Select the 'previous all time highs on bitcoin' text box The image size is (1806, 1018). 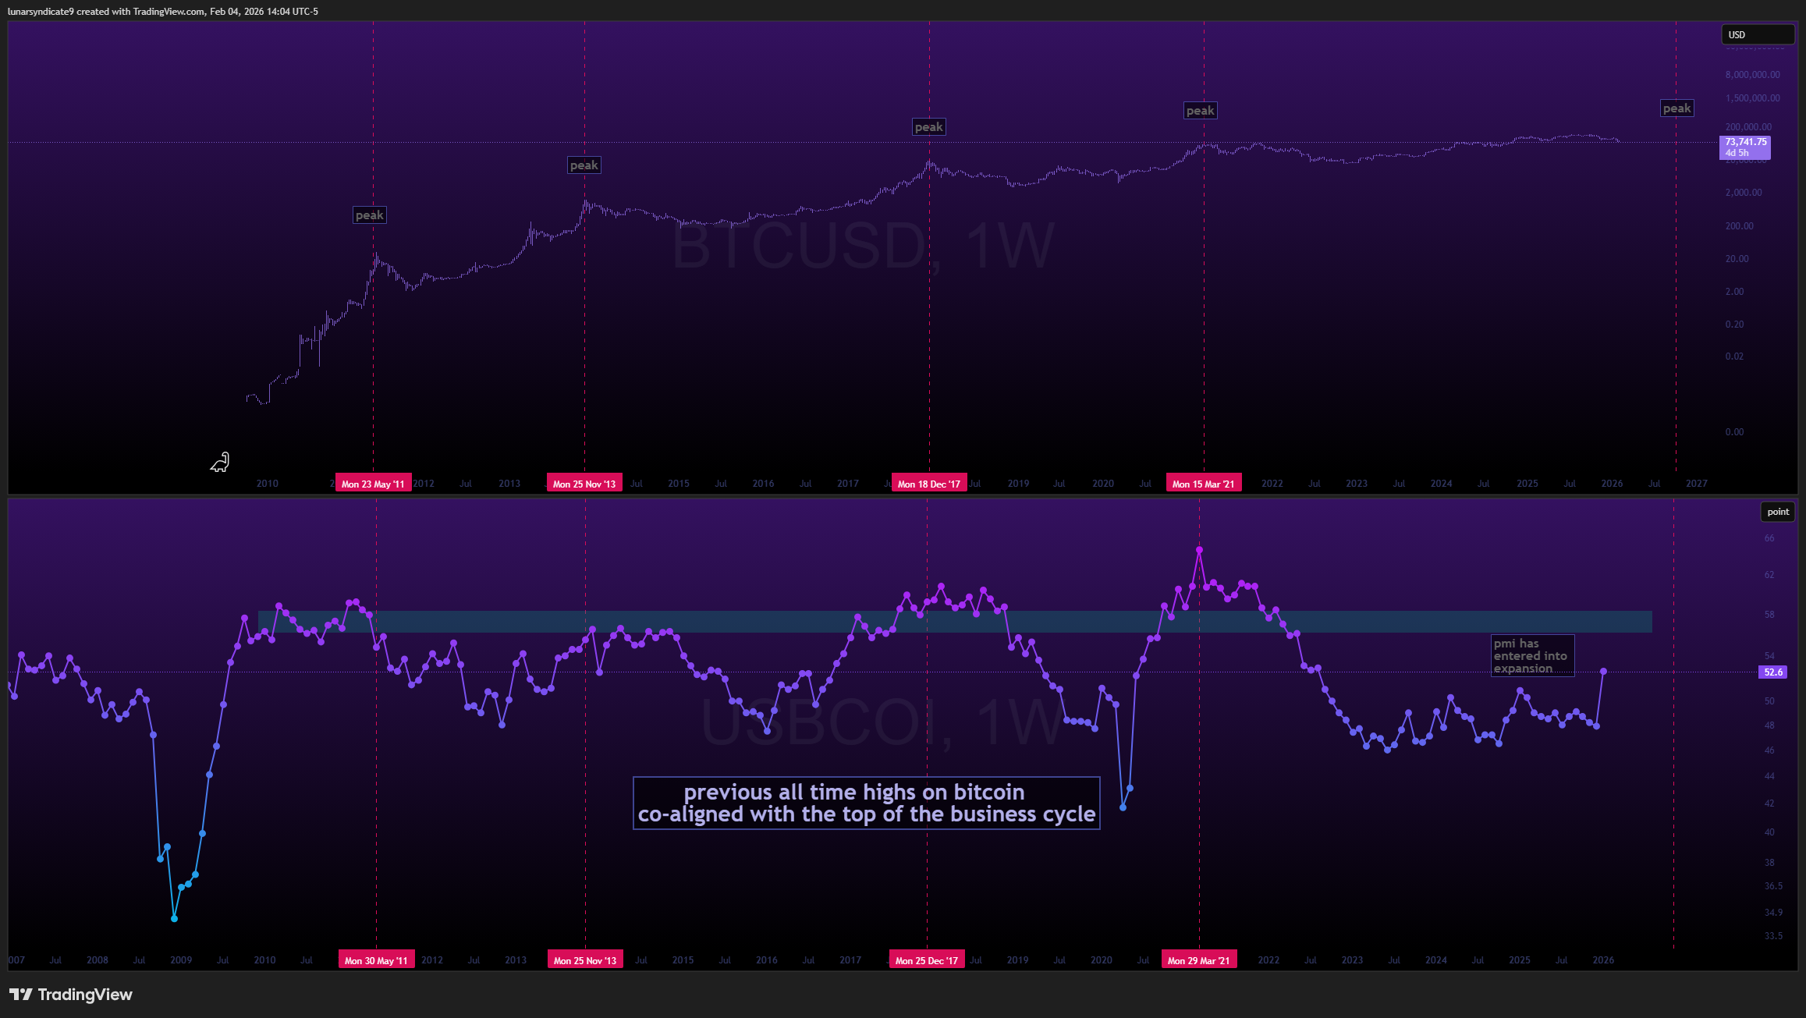pyautogui.click(x=867, y=803)
